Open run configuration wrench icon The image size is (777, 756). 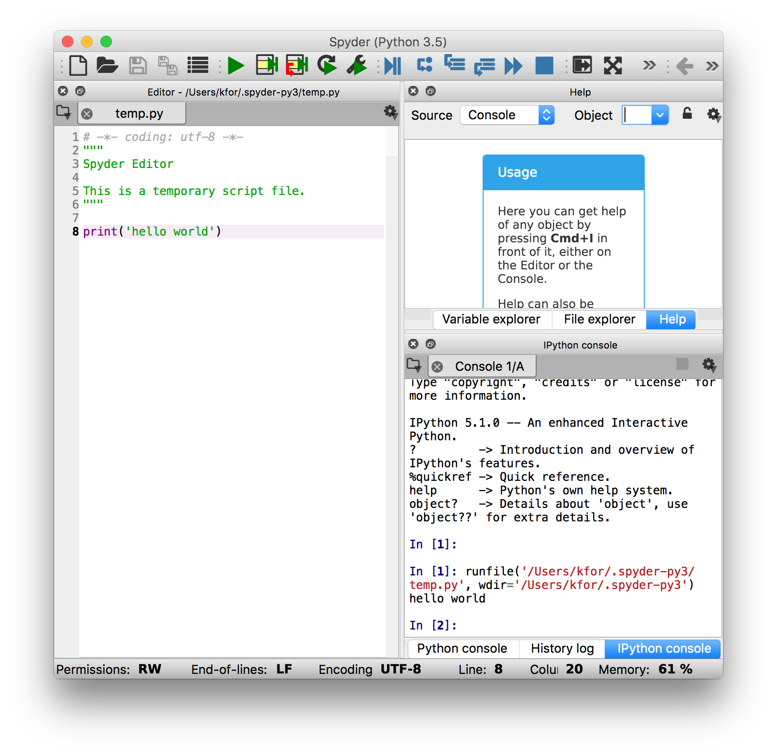click(x=357, y=65)
